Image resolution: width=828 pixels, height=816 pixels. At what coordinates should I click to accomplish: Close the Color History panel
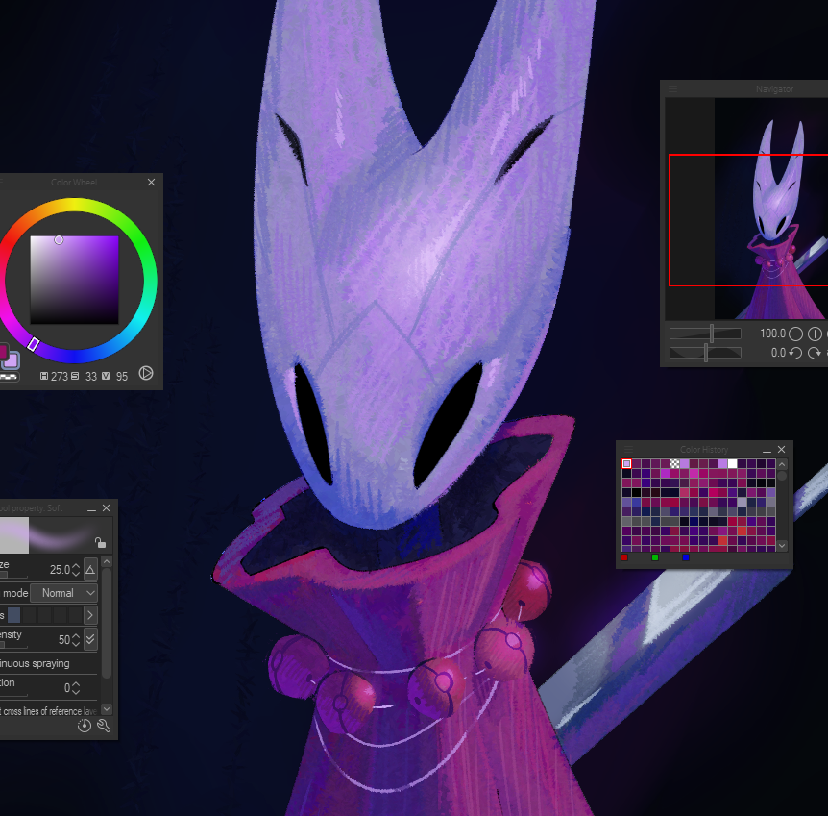782,449
